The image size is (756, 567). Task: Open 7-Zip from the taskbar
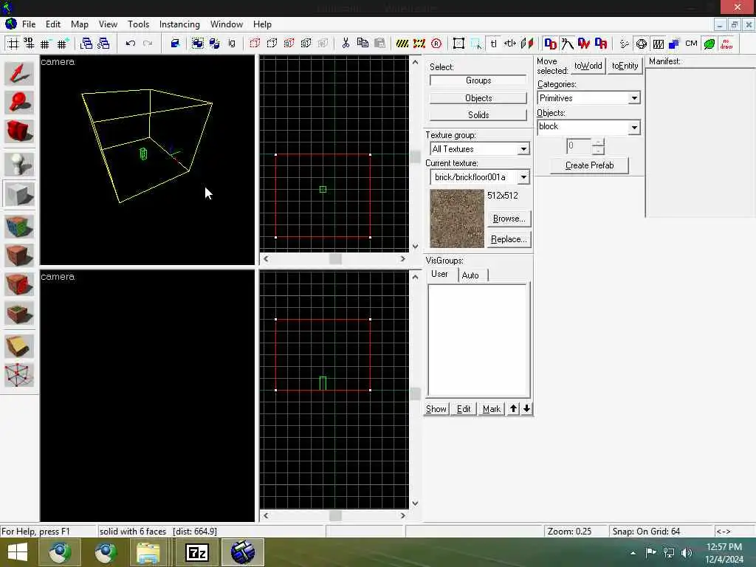coord(196,552)
